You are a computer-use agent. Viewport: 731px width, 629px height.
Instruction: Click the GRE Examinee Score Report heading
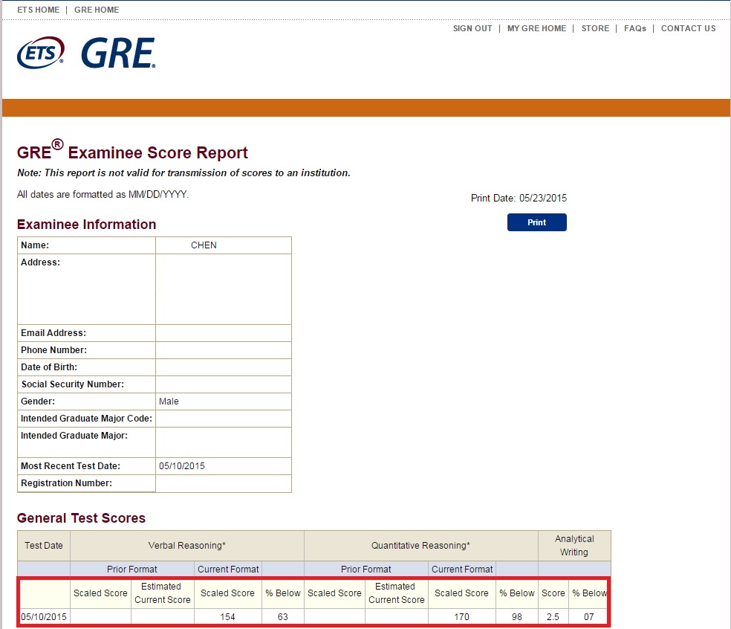tap(132, 150)
